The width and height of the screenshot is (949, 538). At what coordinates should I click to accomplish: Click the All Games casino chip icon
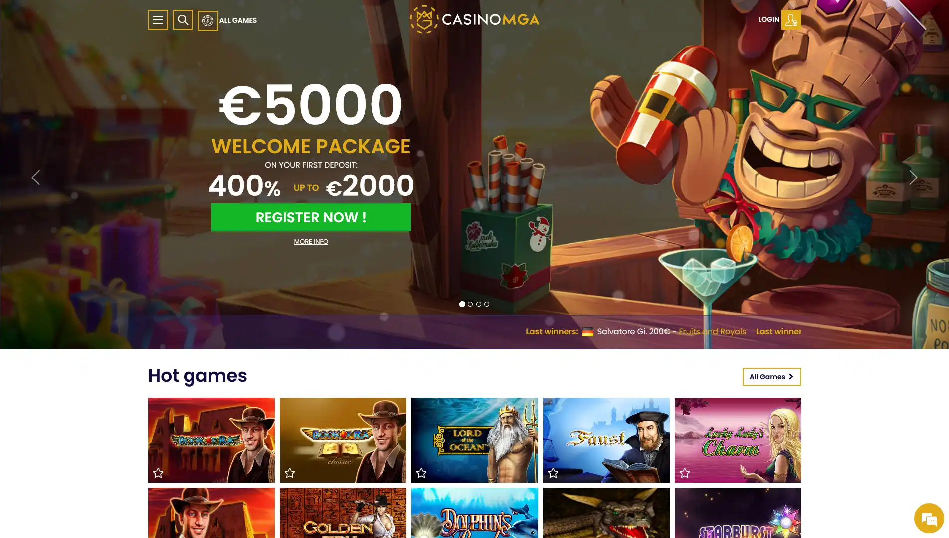click(x=207, y=21)
